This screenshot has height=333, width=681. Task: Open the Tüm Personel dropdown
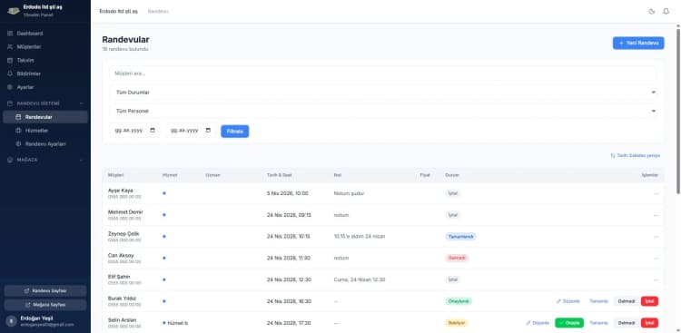click(382, 111)
